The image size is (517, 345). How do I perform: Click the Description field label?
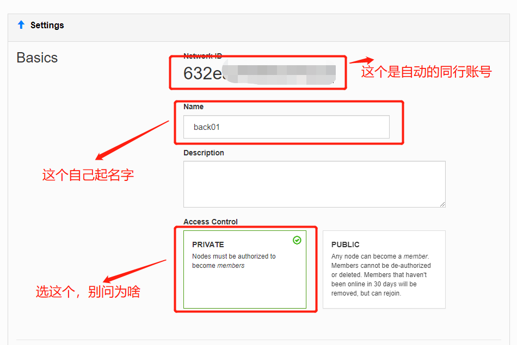204,153
